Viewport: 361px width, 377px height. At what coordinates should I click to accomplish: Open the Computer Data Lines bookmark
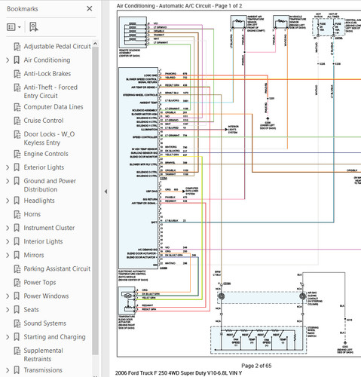tap(54, 107)
